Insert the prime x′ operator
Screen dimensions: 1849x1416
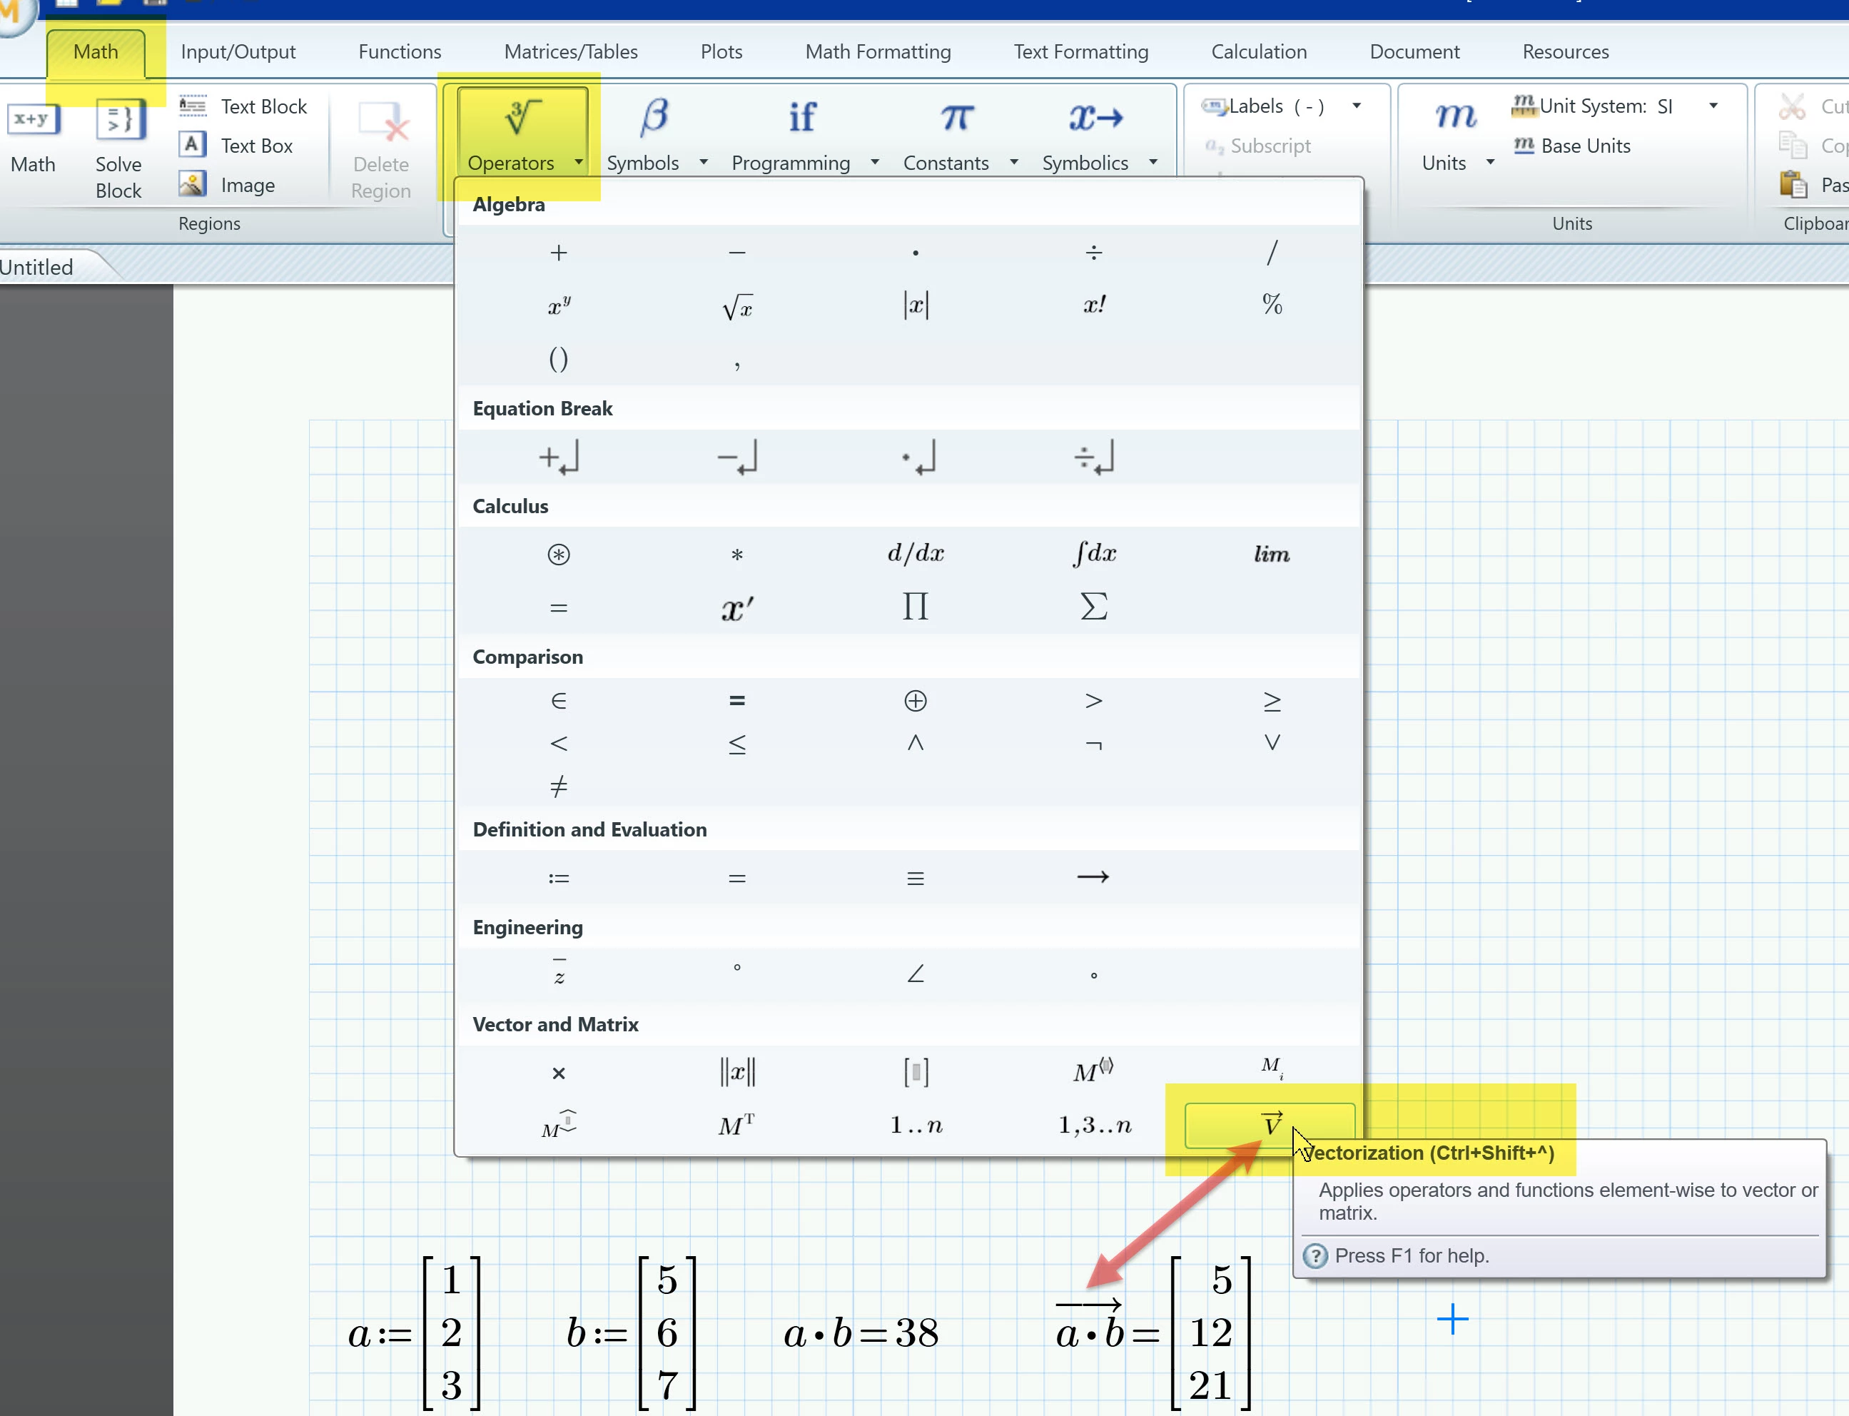pos(736,607)
